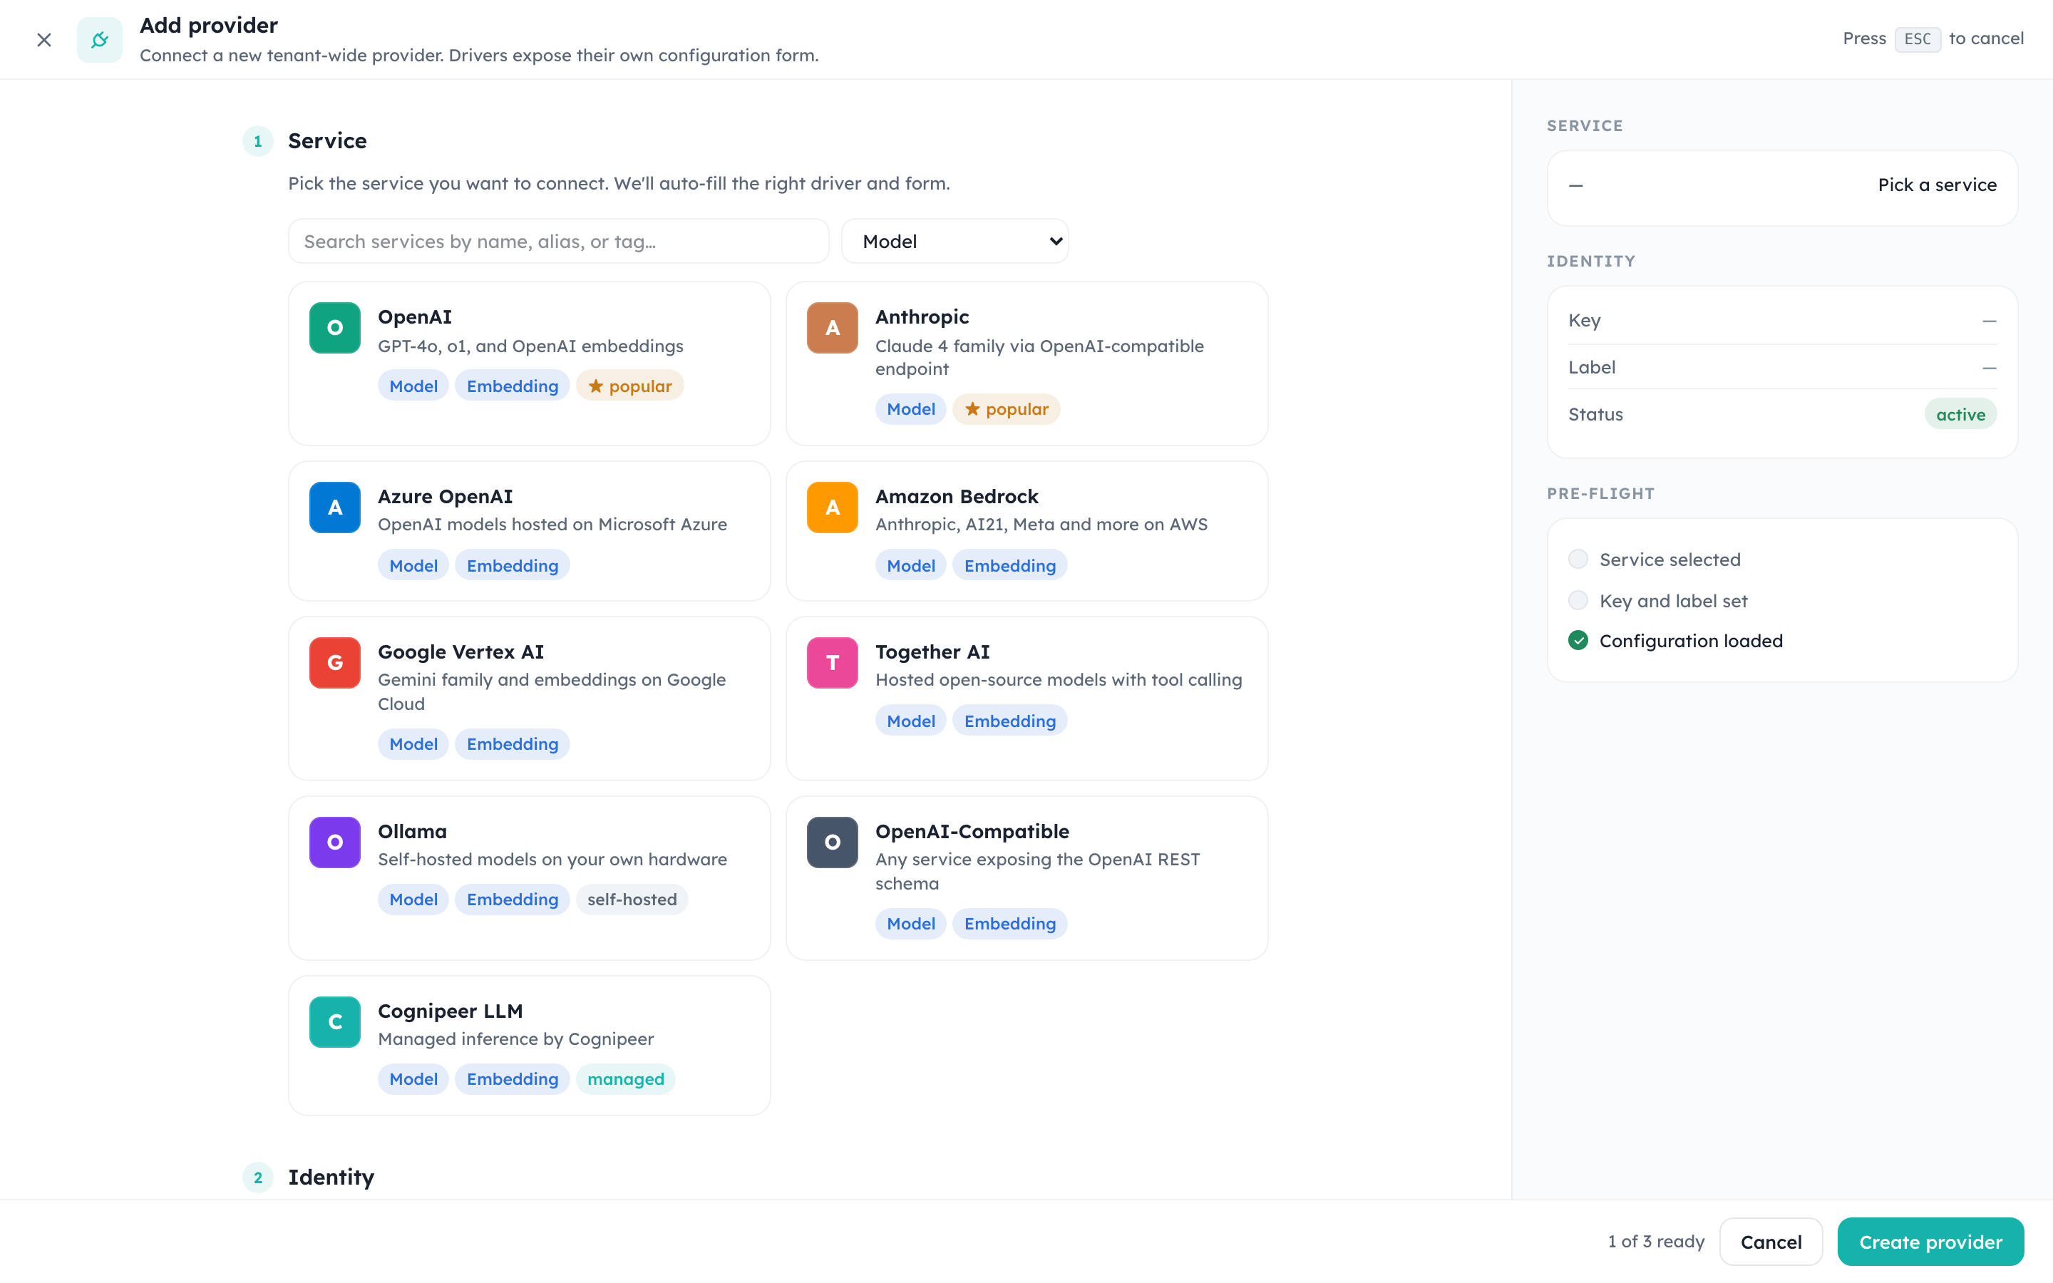Click the Model tag on OpenAI
The width and height of the screenshot is (2053, 1283).
413,385
